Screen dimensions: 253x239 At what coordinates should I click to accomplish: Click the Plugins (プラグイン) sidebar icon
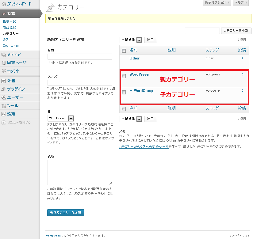pyautogui.click(x=4, y=89)
